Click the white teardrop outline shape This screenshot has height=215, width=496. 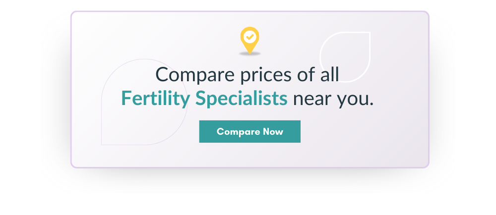point(345,57)
